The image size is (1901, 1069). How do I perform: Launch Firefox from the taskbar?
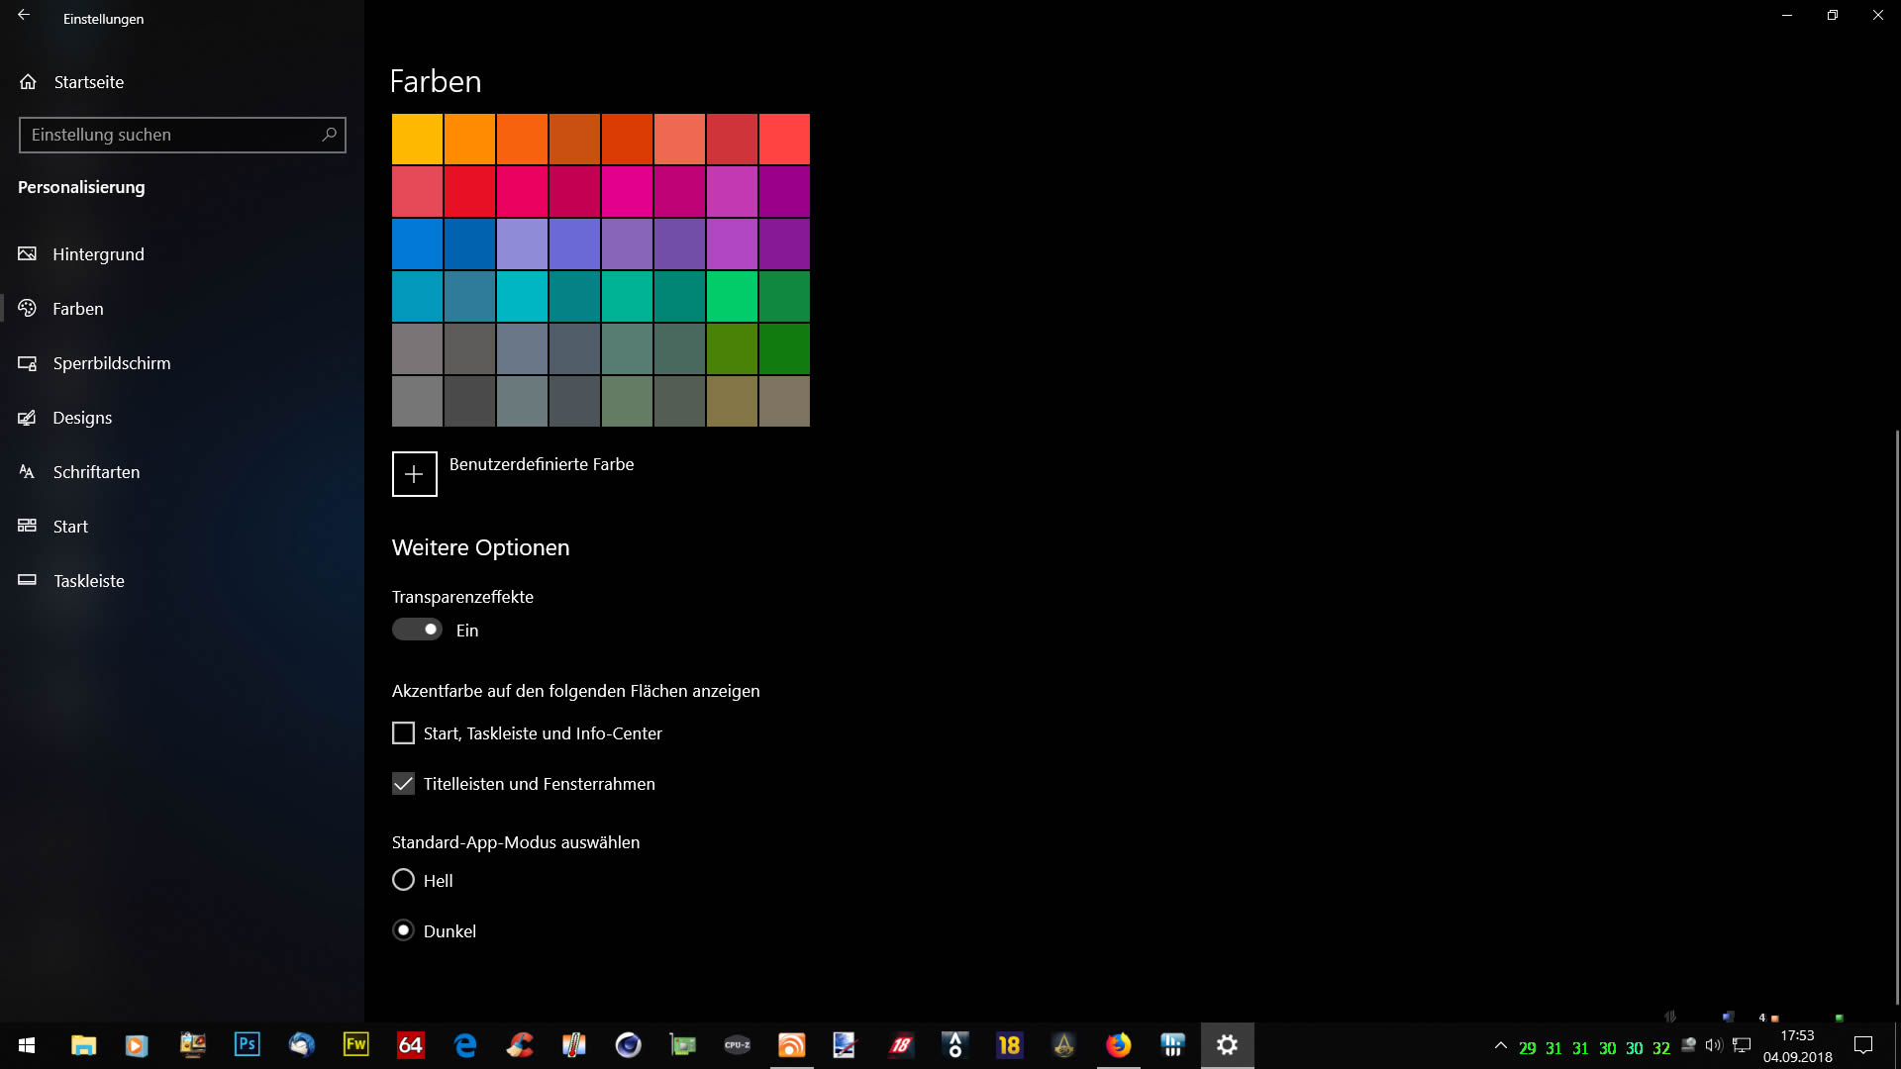(1118, 1045)
